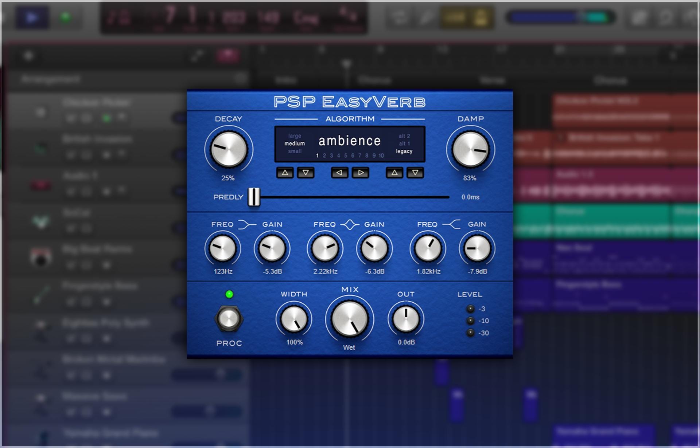
Task: Click the '123Hz' frequency value
Action: tap(223, 271)
